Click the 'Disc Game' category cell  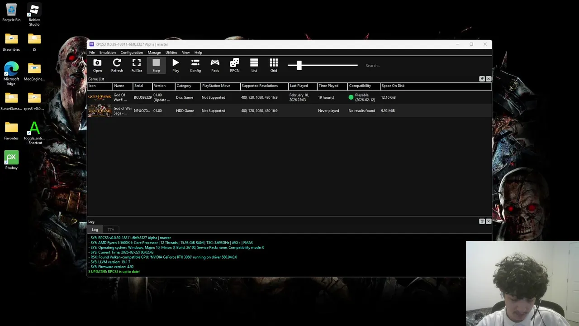185,97
